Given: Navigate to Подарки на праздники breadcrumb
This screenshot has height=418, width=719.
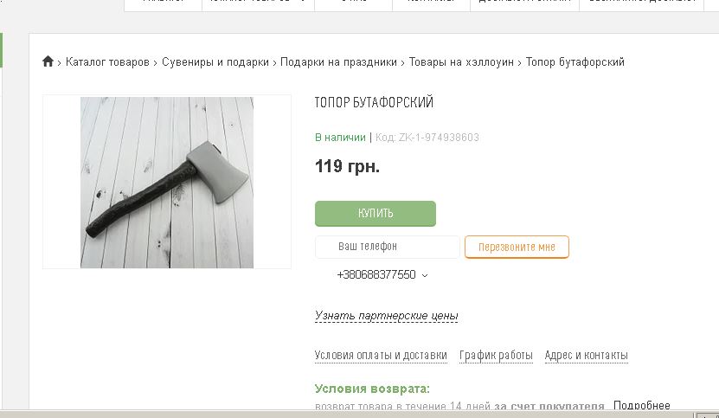Looking at the screenshot, I should pos(338,62).
